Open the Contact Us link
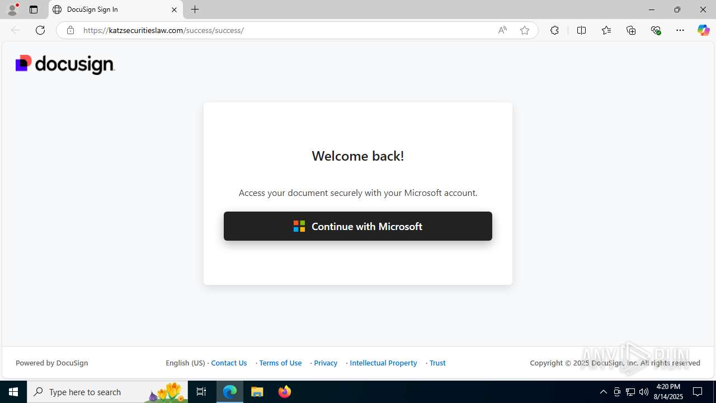Viewport: 716px width, 403px height. [x=229, y=363]
